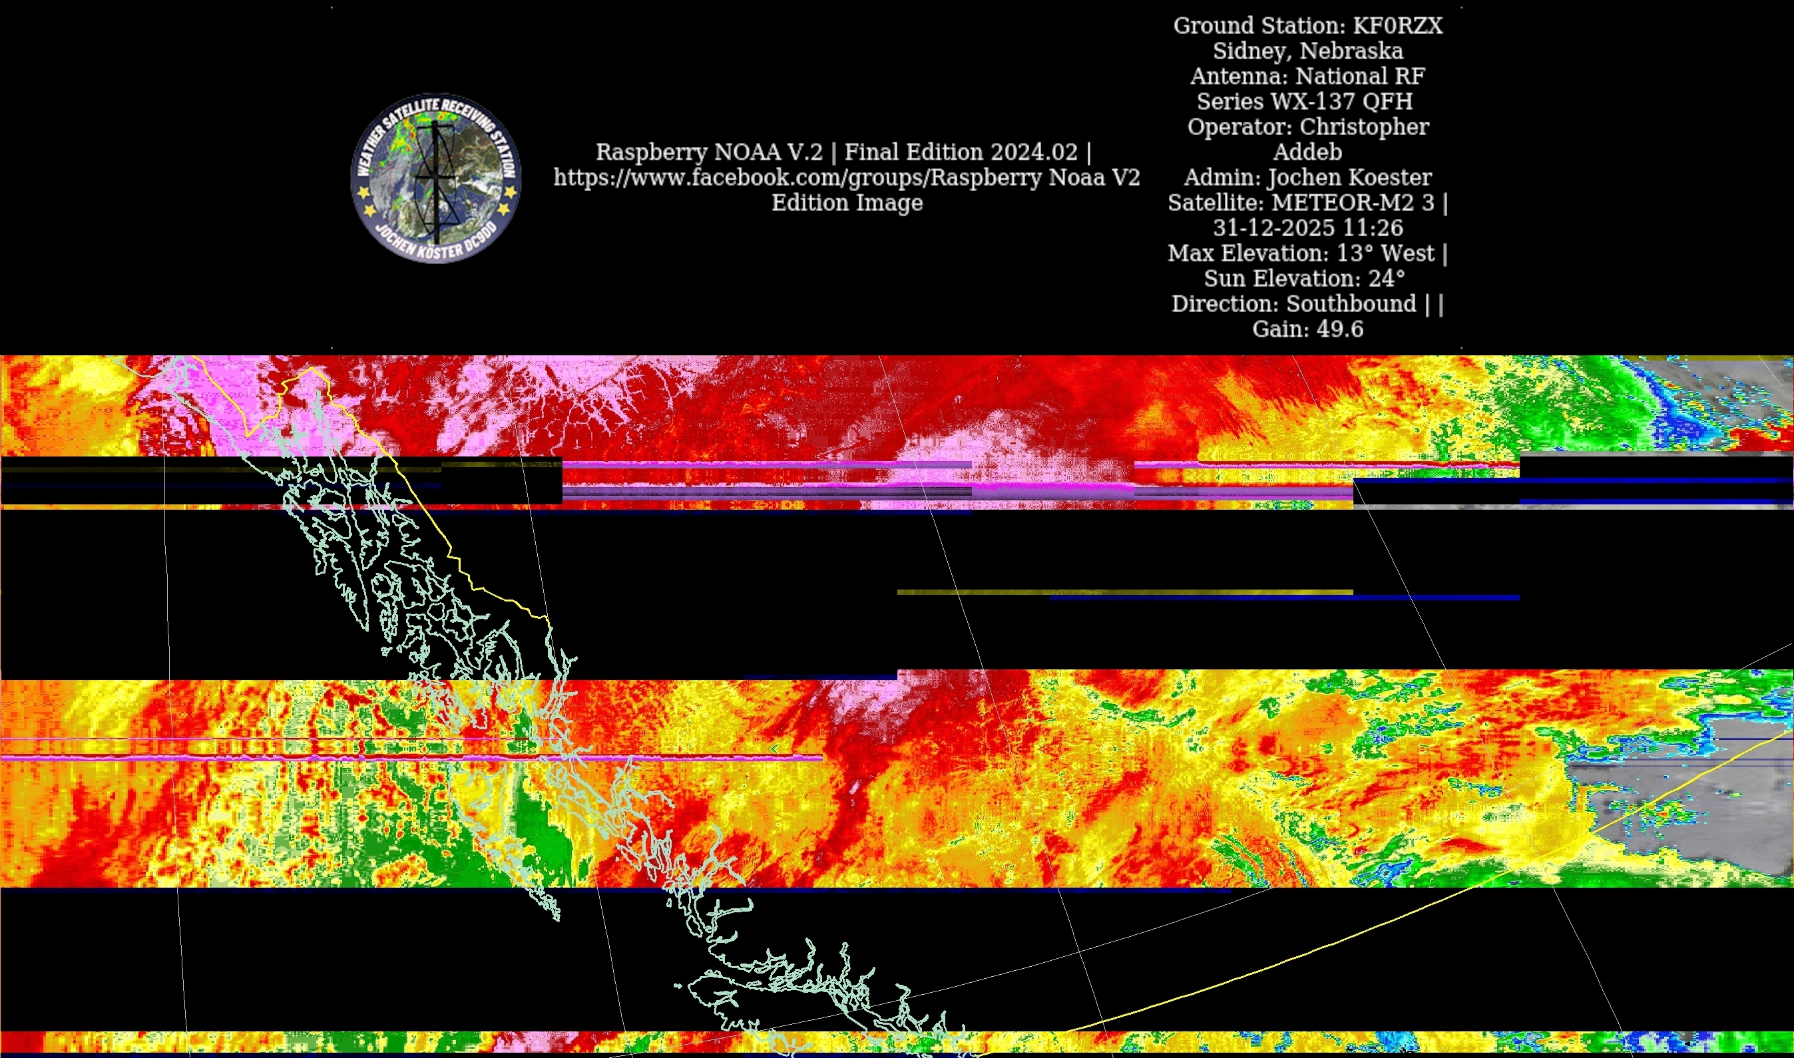Click the Sun Elevation: 24° text
Image resolution: width=1794 pixels, height=1058 pixels.
(x=1304, y=279)
